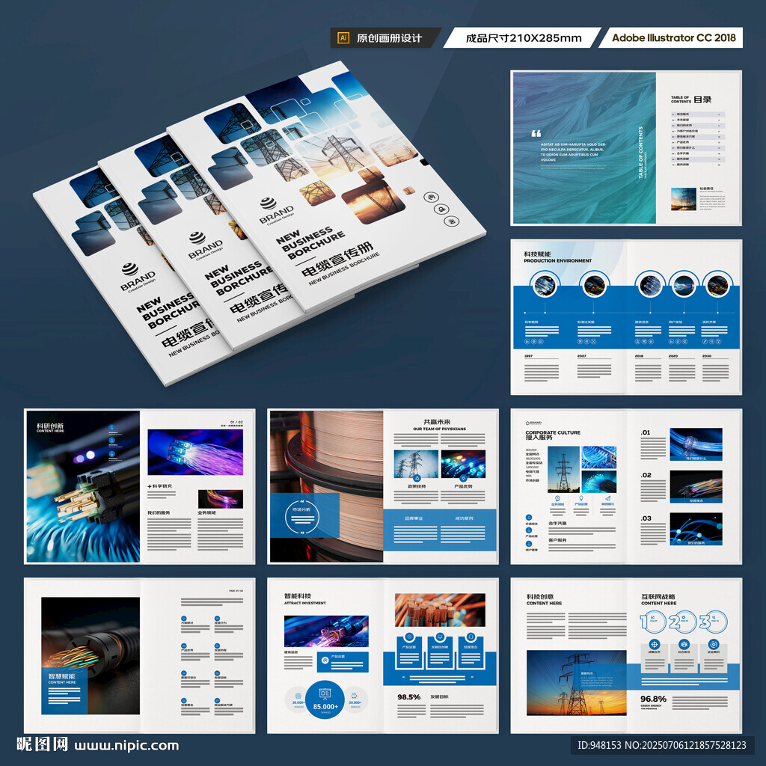Select the small cable photo above 业务领域

coord(221,499)
